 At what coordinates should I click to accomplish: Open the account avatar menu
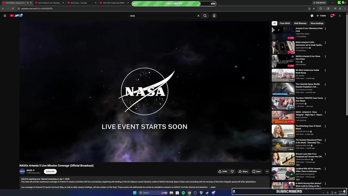[340, 16]
